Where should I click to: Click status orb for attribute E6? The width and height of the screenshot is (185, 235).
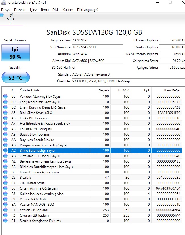5,188
